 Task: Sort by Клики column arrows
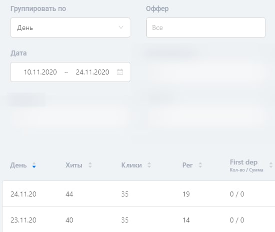point(149,165)
